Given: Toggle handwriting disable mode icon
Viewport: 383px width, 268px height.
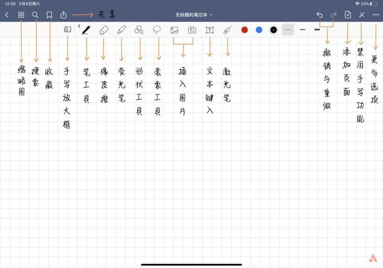Looking at the screenshot, I should coord(362,15).
